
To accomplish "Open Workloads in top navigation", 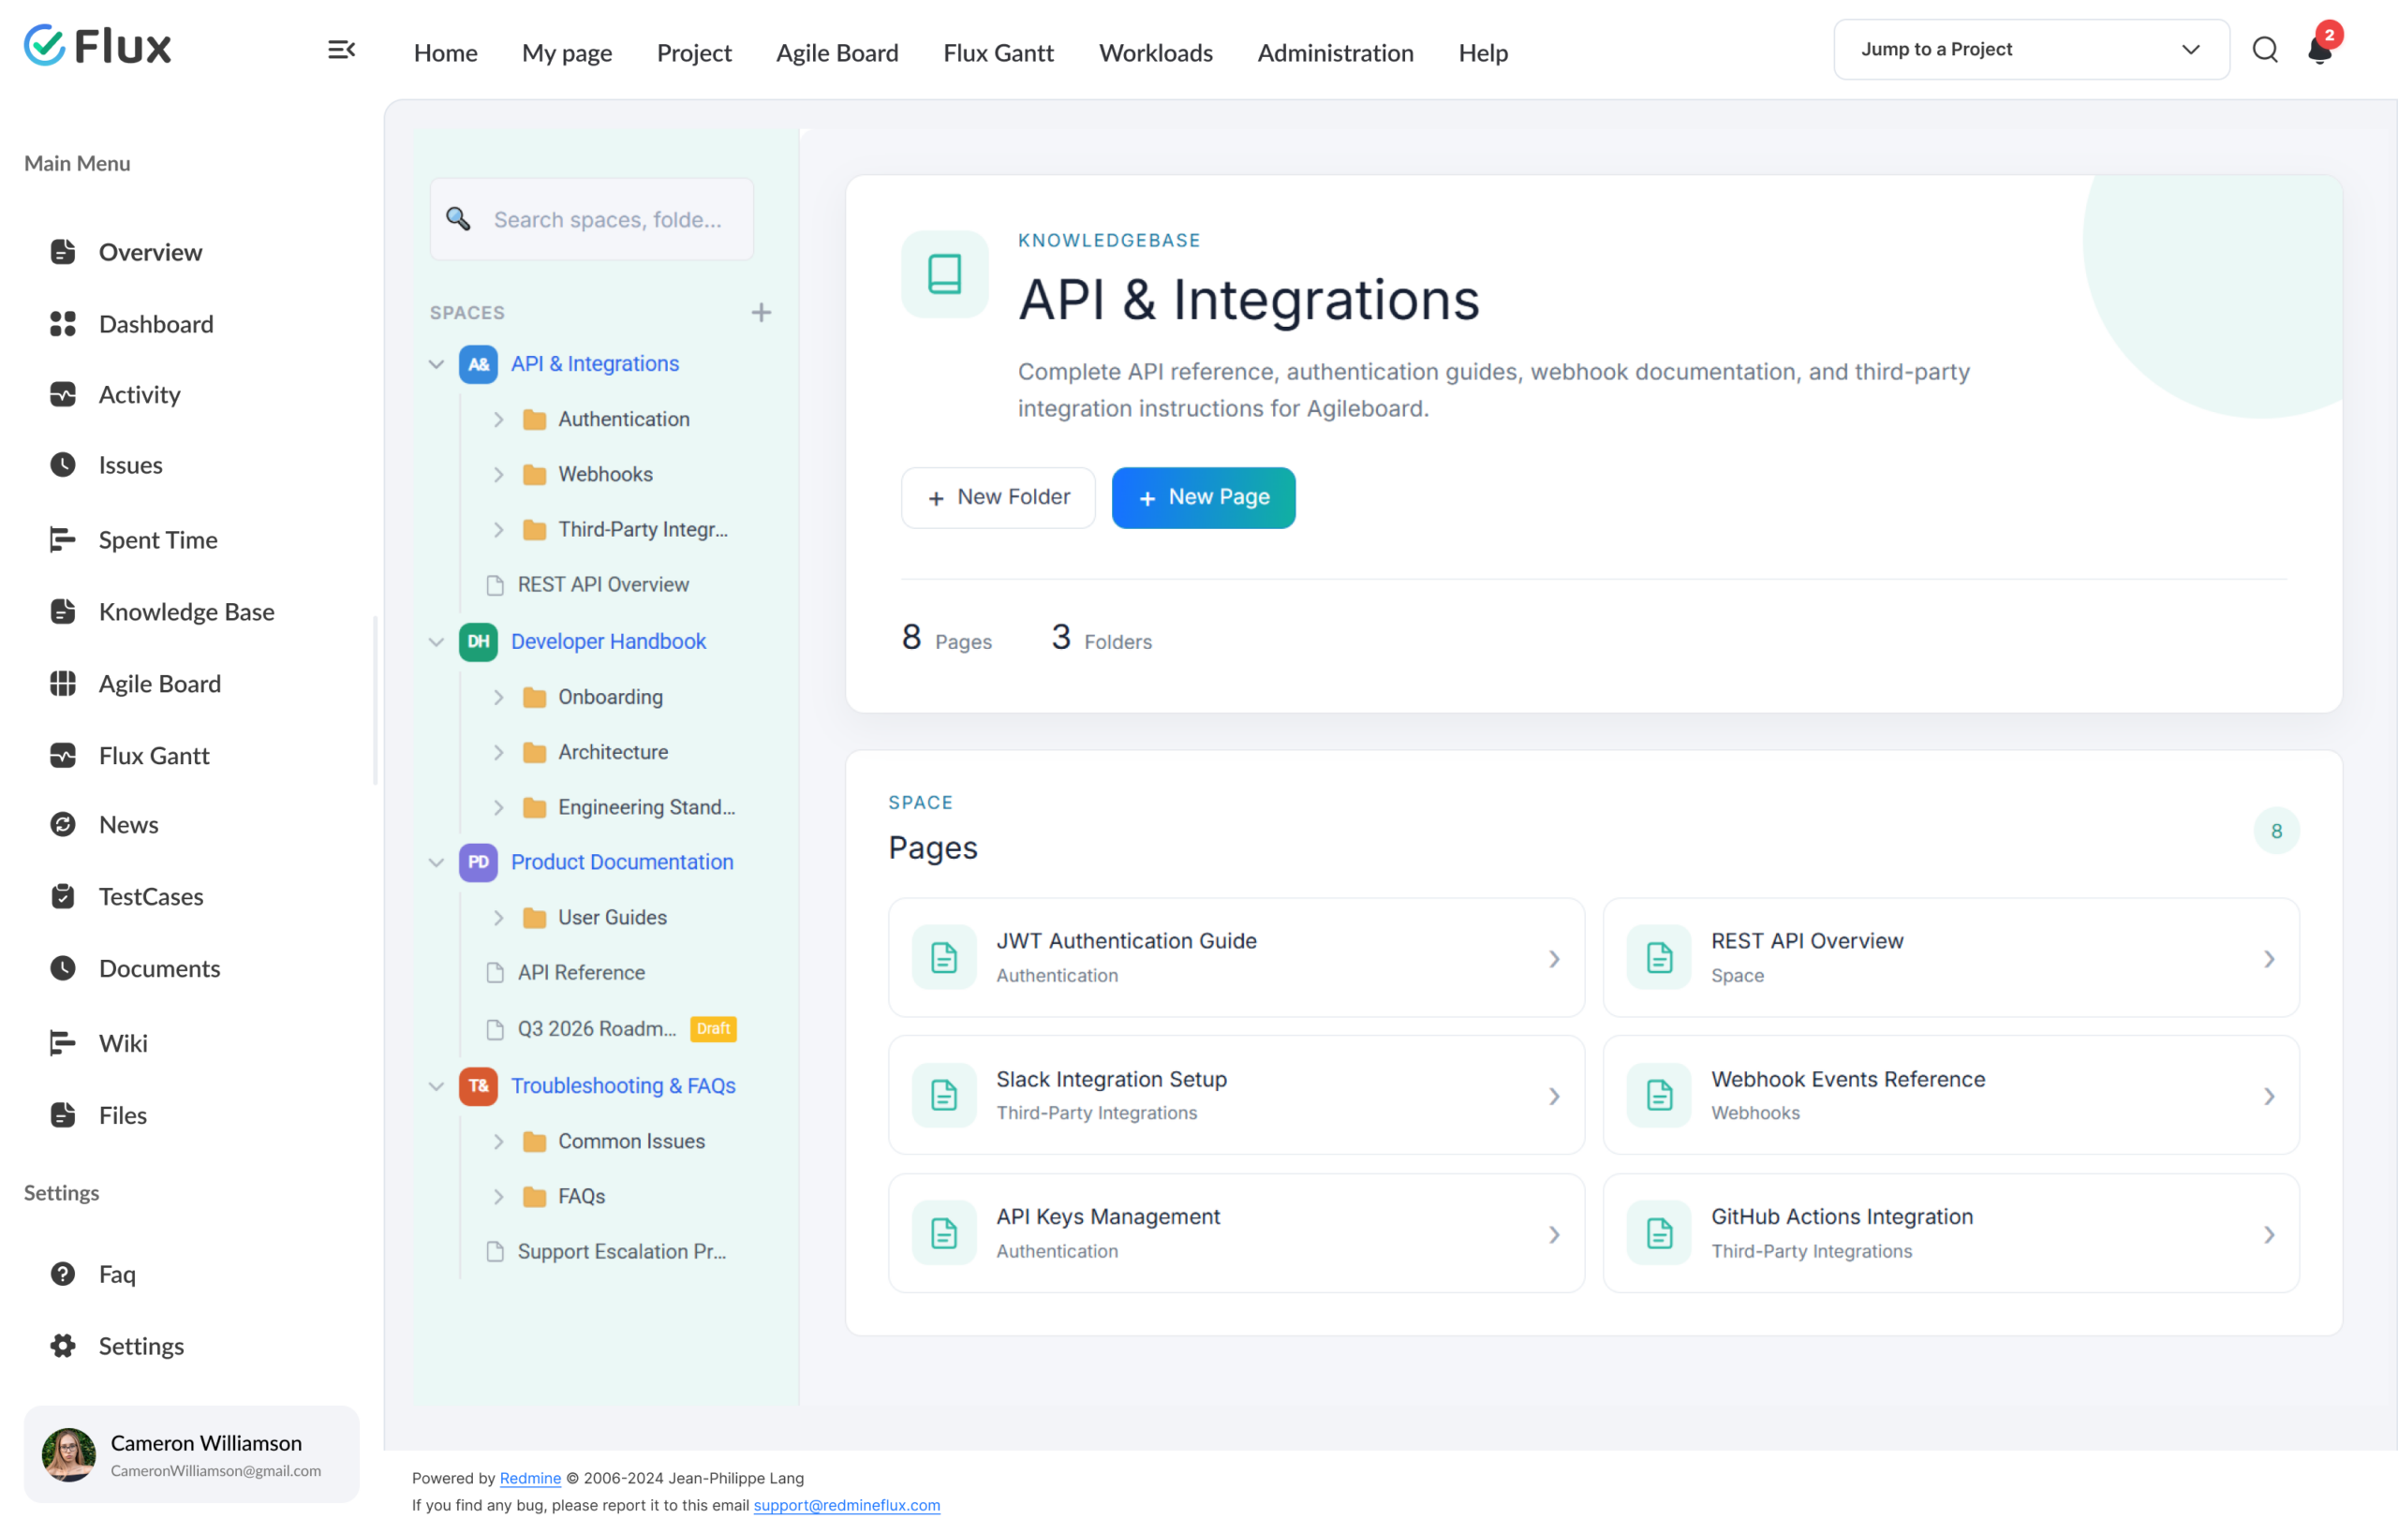I will tap(1155, 52).
